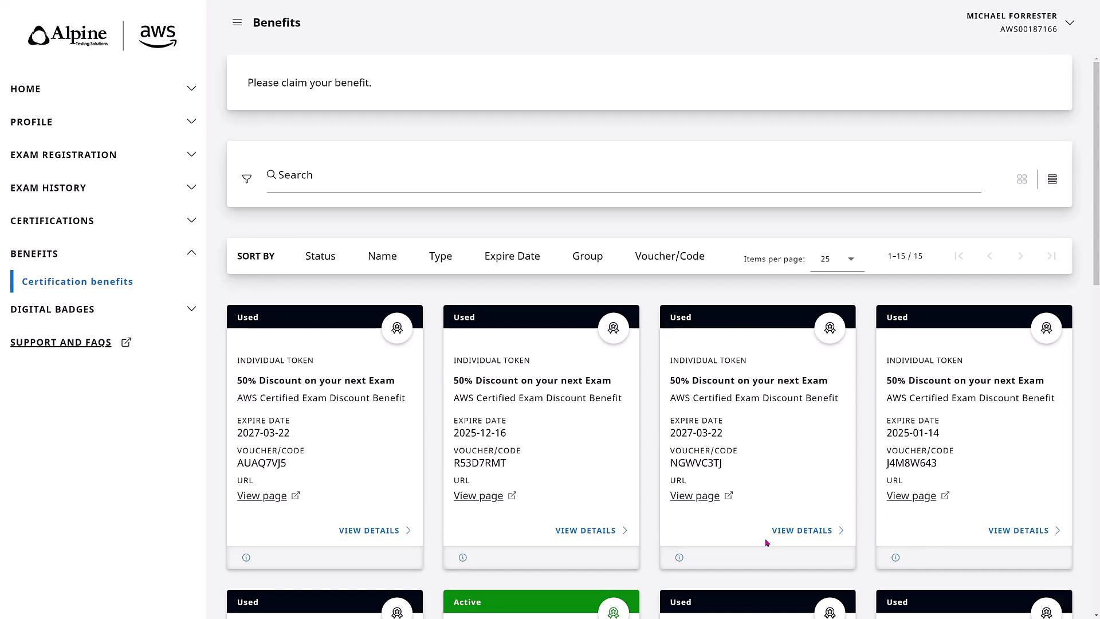Switch to list view layout icon
The height and width of the screenshot is (619, 1100).
coord(1052,179)
